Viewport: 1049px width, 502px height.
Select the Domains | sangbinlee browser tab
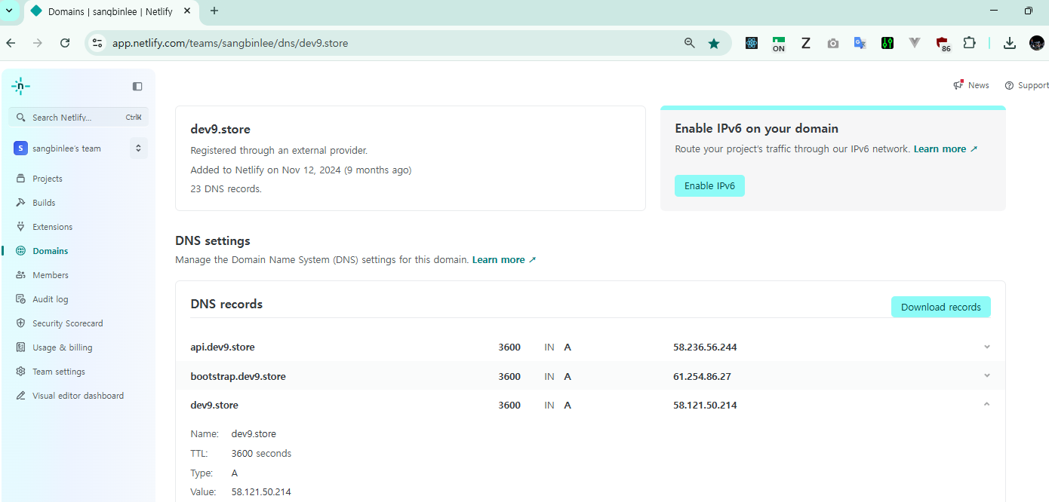110,12
